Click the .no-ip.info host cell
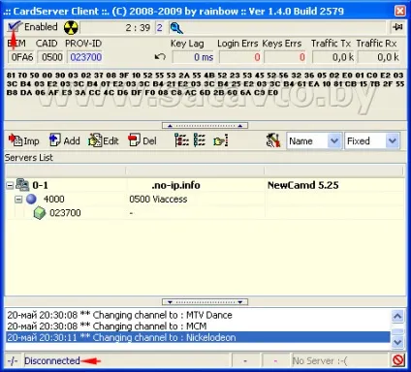The width and height of the screenshot is (411, 372). click(x=176, y=185)
